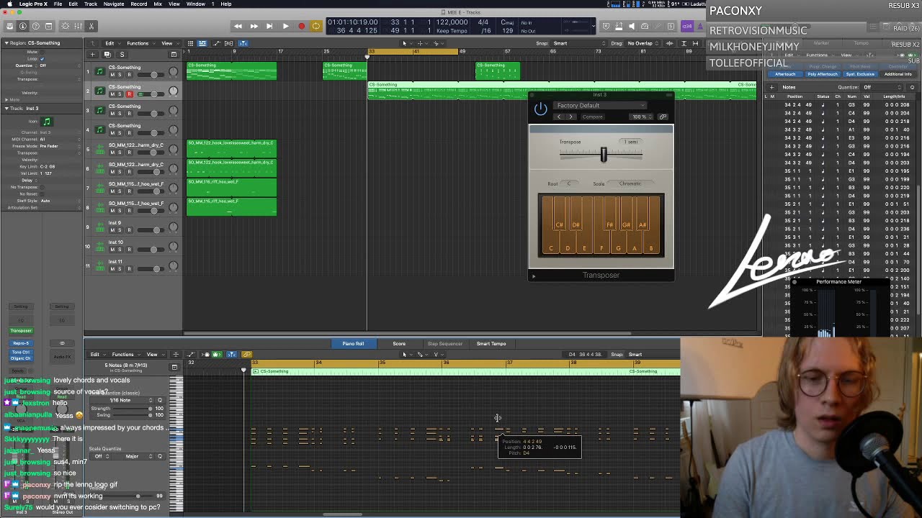Open Factory Default preset dropdown
Image resolution: width=922 pixels, height=518 pixels.
coord(599,105)
